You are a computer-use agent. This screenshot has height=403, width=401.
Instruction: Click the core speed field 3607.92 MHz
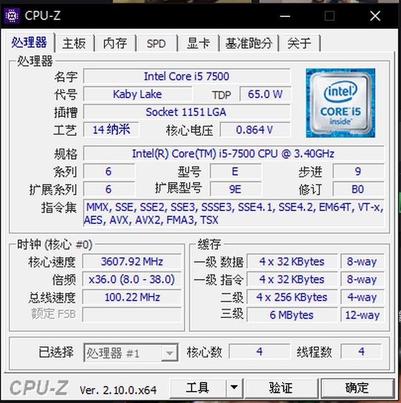(132, 261)
